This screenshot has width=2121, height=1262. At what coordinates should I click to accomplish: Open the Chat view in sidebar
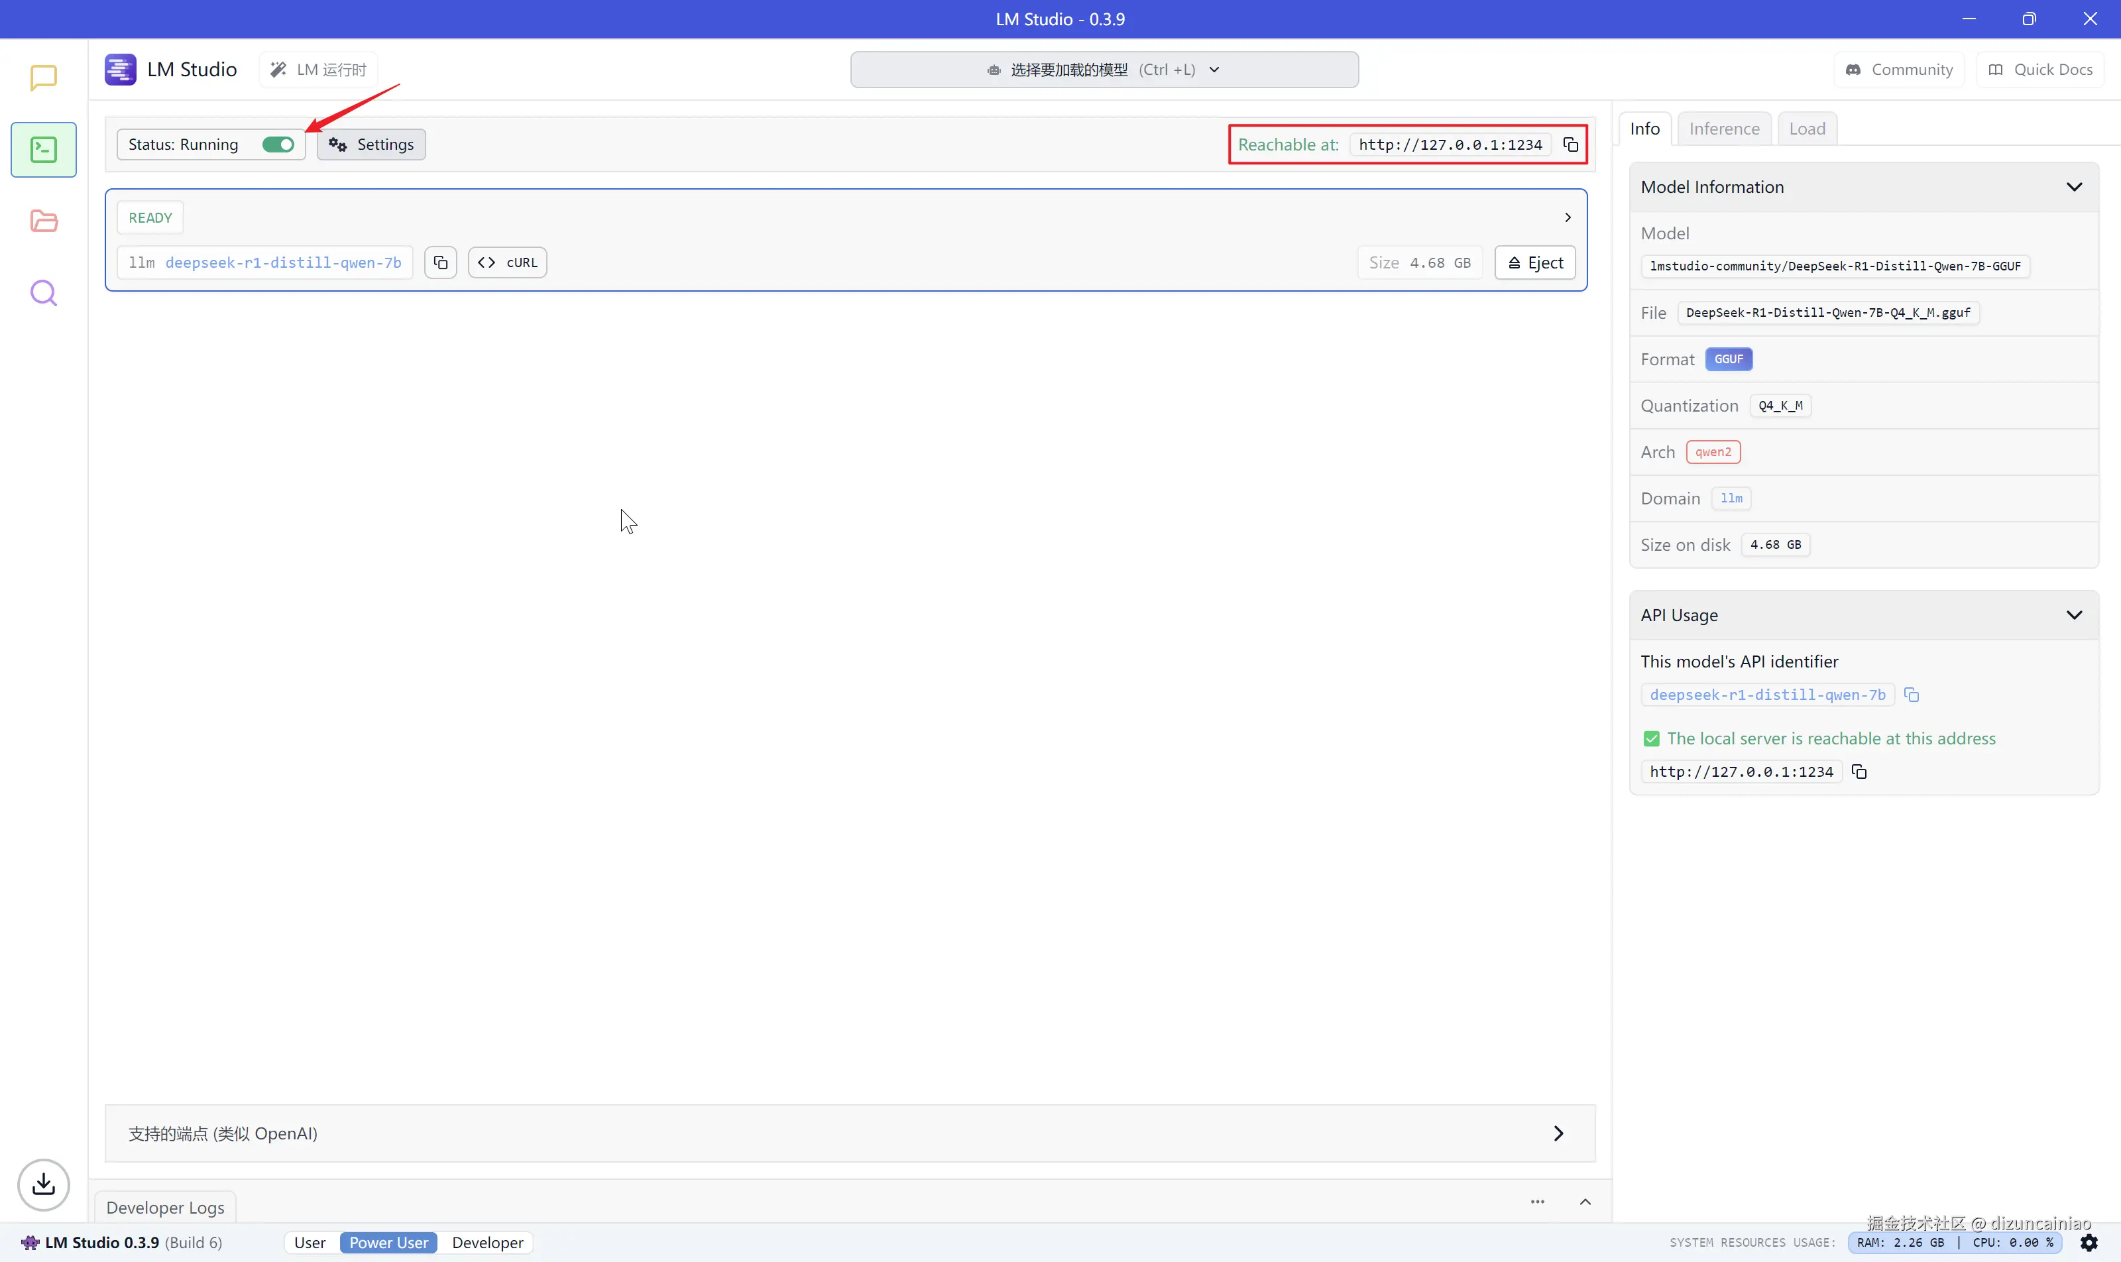pyautogui.click(x=43, y=78)
